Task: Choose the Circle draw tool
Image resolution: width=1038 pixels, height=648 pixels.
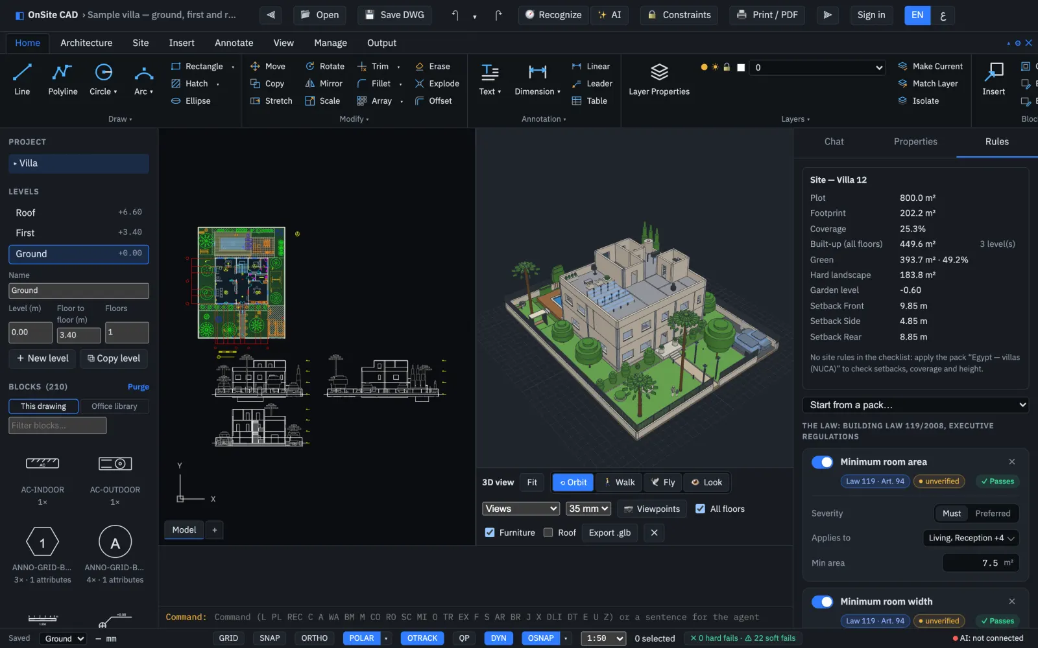Action: tap(104, 80)
